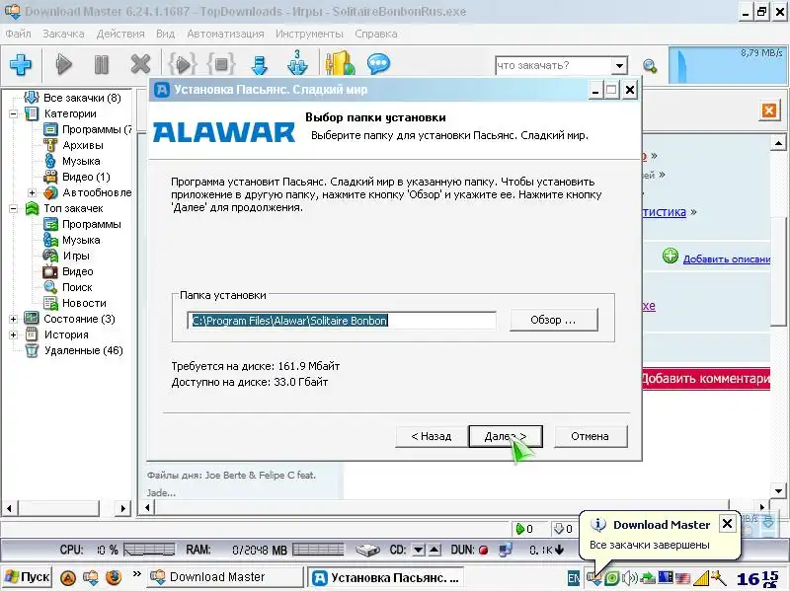790x592 pixels.
Task: Open the Инструменты menu
Action: click(309, 34)
